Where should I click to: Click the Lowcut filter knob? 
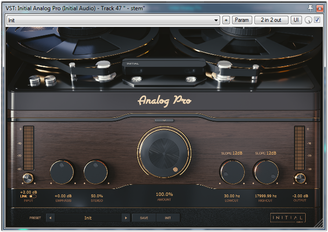(x=232, y=172)
